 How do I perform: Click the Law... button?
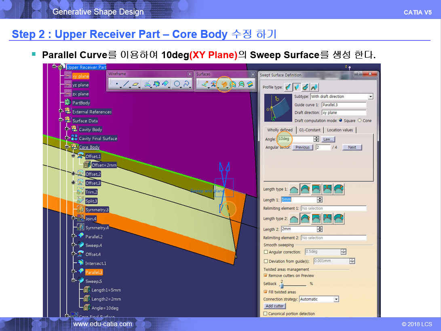[328, 139]
